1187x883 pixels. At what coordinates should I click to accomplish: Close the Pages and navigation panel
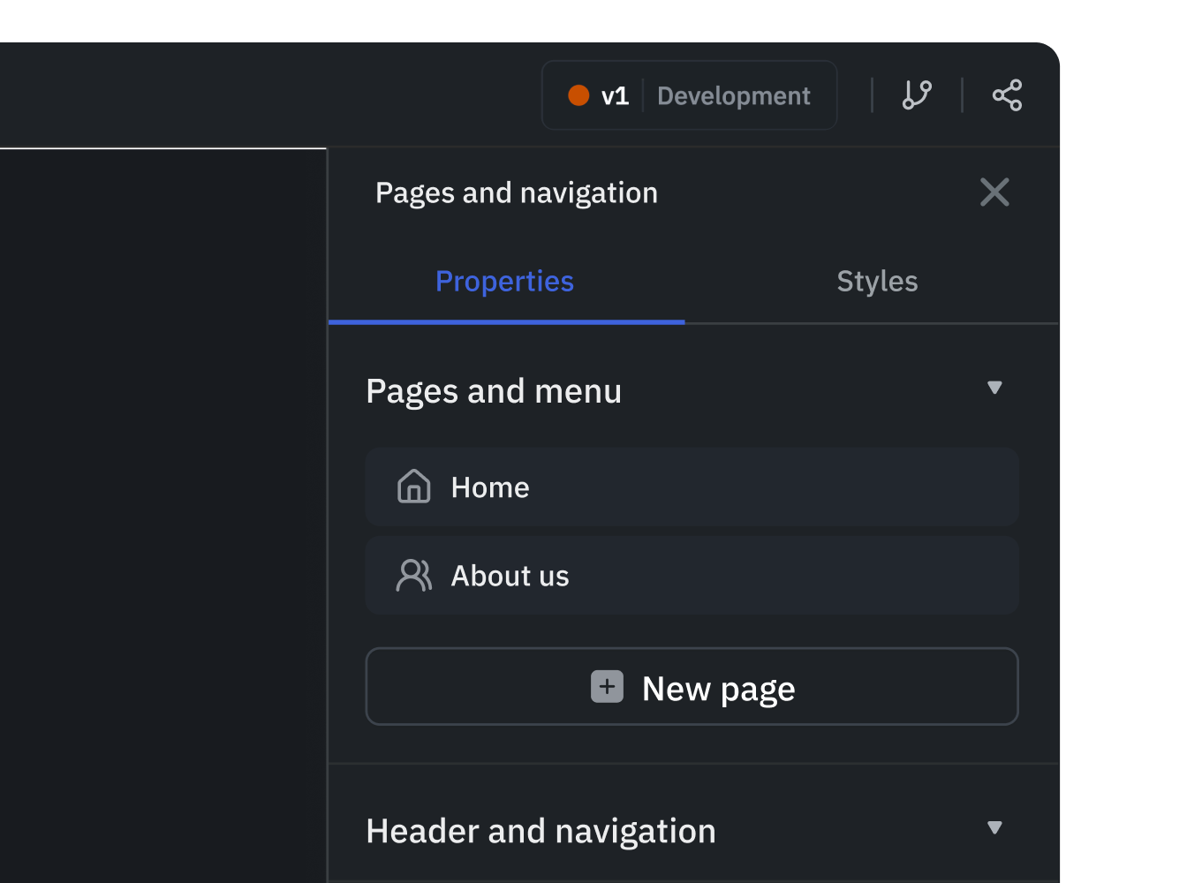pos(994,192)
